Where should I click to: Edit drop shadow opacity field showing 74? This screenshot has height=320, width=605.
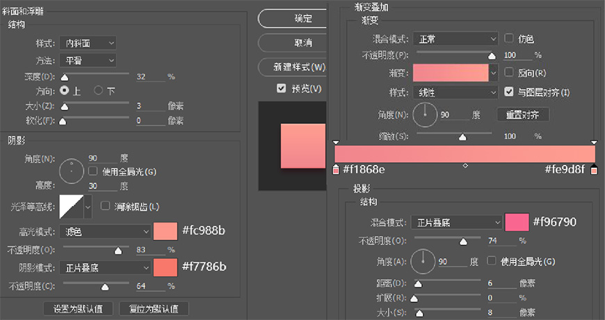pos(502,241)
